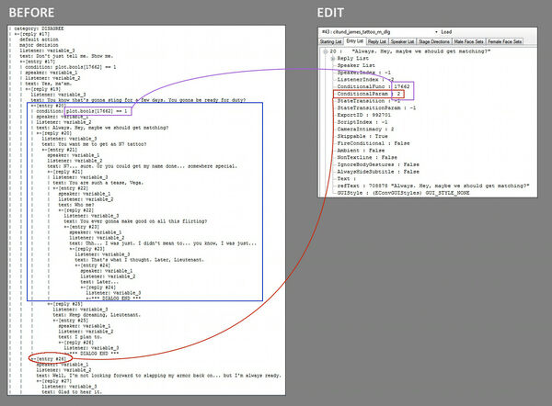This screenshot has height=406, width=552.
Task: Click 'Don't just tell me. Show me.' line
Action: [66, 56]
